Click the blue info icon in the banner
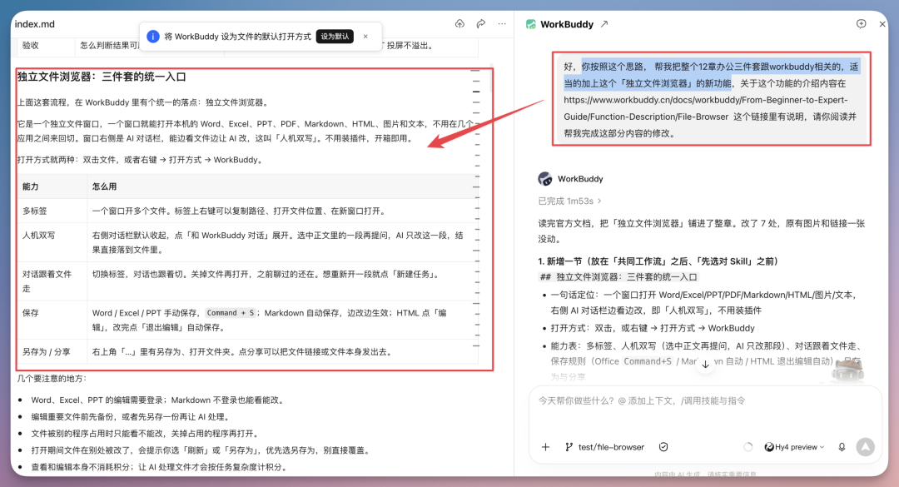 point(153,37)
